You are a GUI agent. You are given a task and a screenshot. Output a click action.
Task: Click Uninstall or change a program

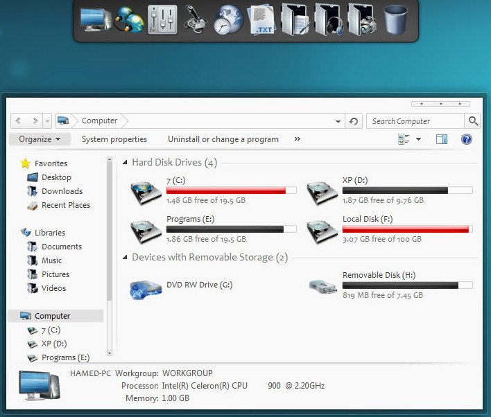tap(223, 139)
